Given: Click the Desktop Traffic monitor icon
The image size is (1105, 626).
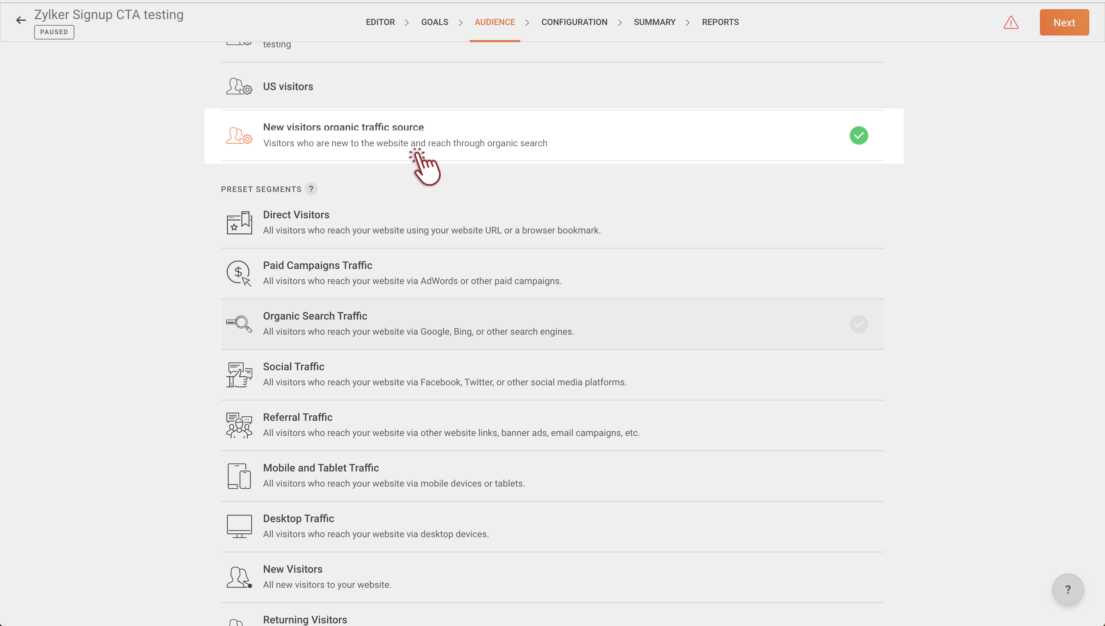Looking at the screenshot, I should tap(239, 526).
